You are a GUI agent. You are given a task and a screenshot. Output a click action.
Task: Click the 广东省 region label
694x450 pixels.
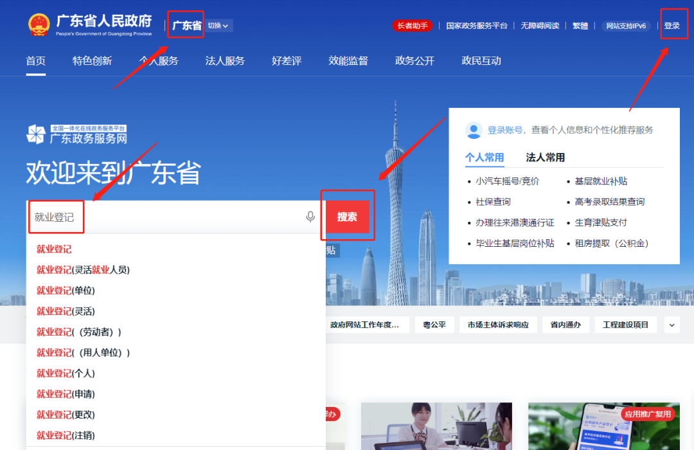[x=186, y=26]
